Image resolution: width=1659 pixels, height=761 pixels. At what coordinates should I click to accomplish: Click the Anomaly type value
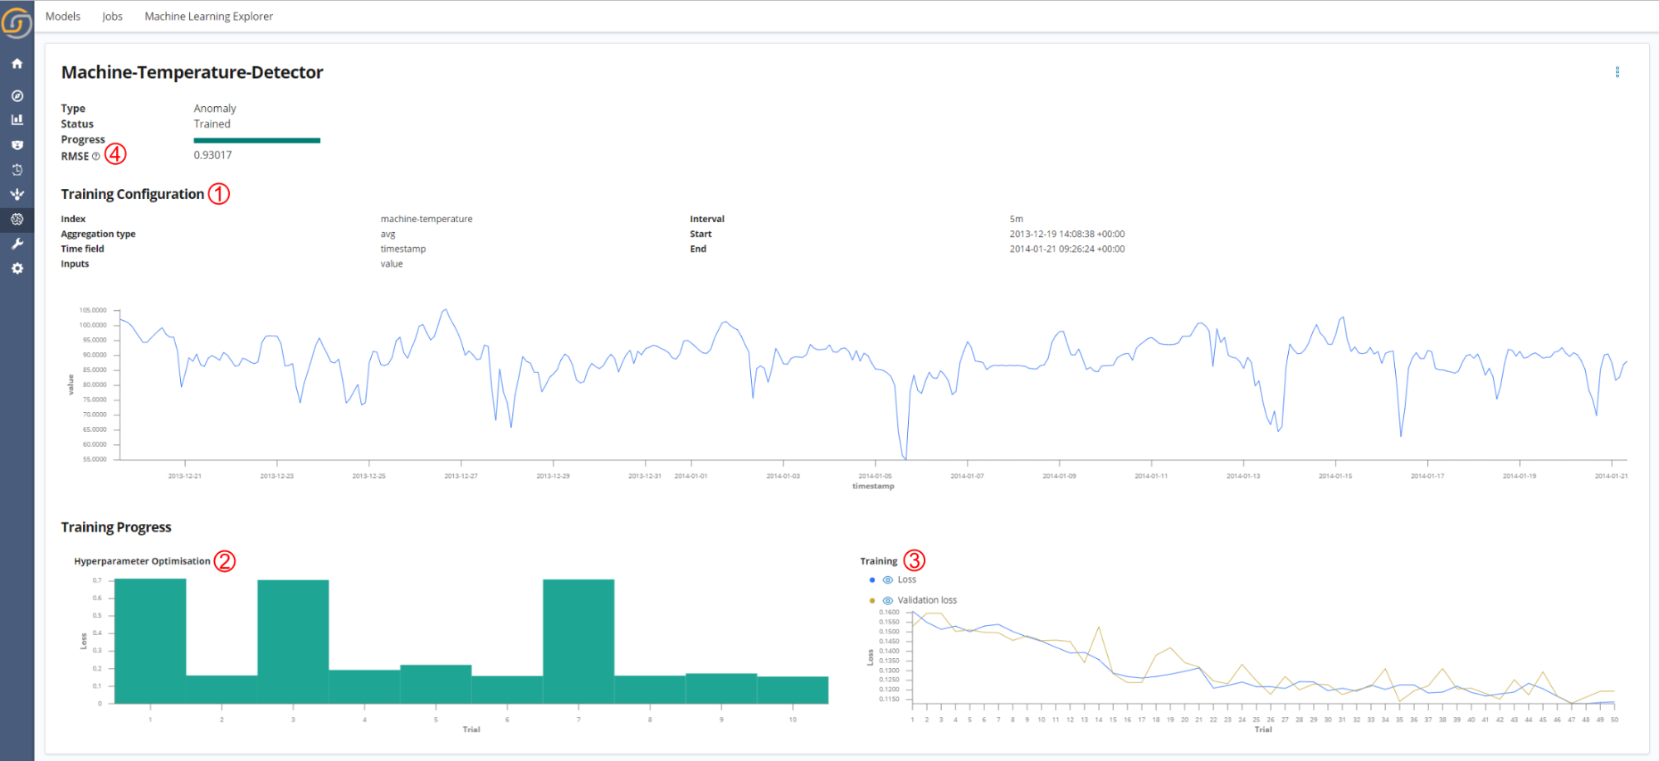(x=215, y=109)
